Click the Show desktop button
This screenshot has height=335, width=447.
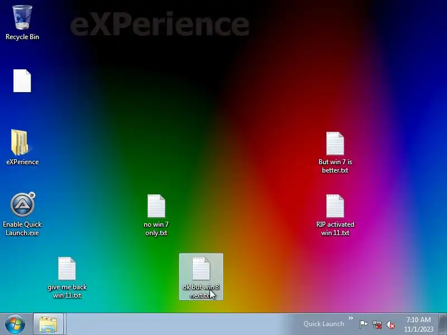[443, 324]
